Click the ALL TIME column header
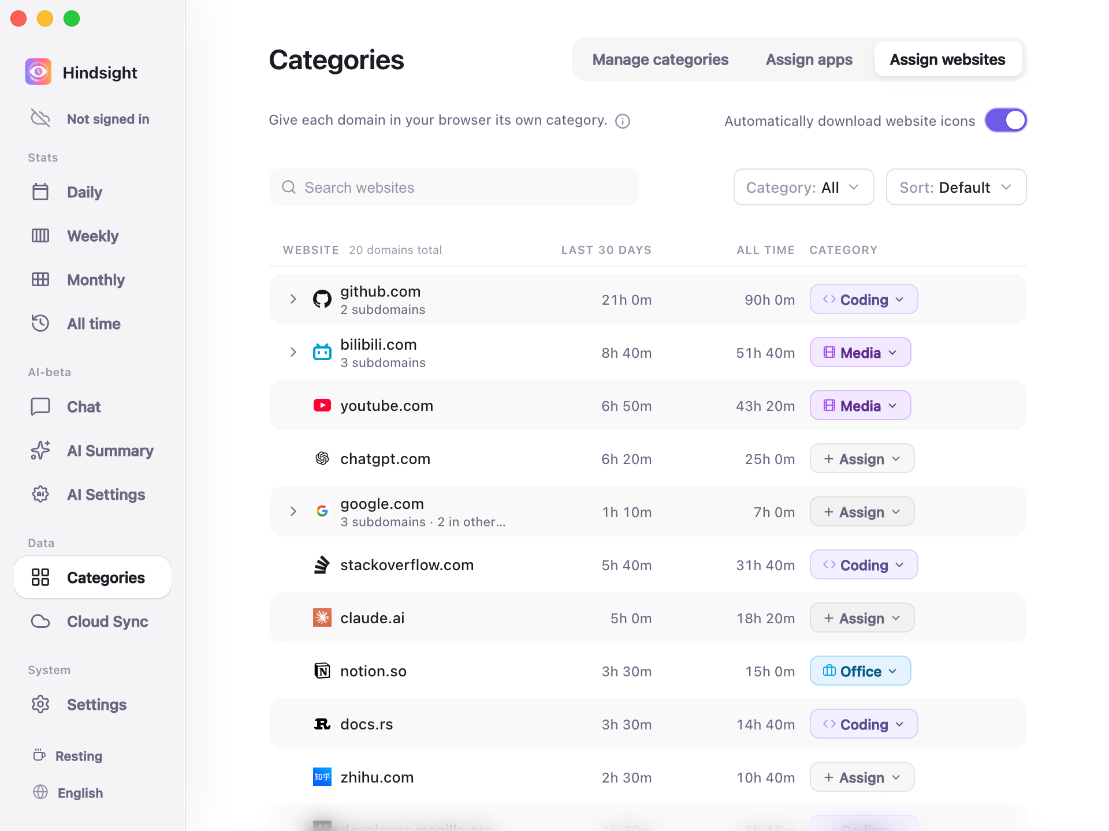 click(x=765, y=250)
